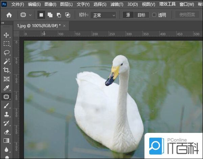Select the Brush tool
Viewport: 203px width, 159px height.
6,106
